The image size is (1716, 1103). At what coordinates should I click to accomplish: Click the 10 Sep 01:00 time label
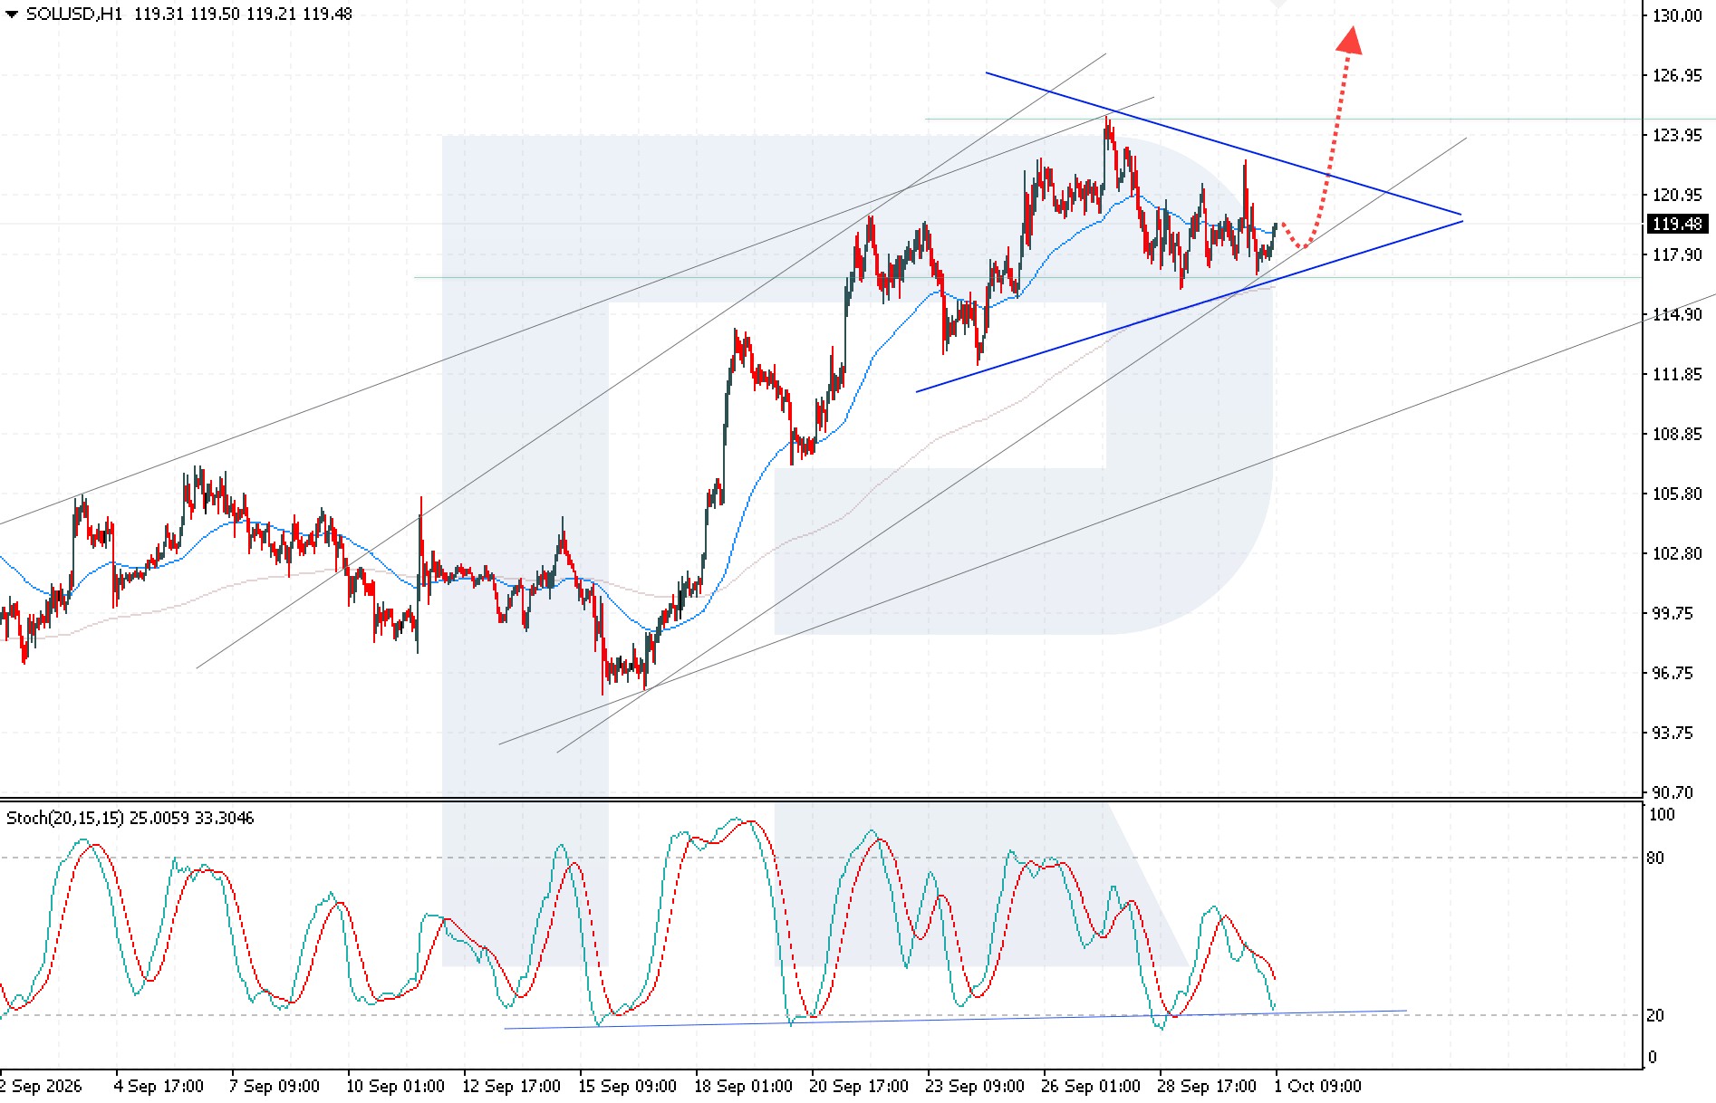click(395, 1086)
